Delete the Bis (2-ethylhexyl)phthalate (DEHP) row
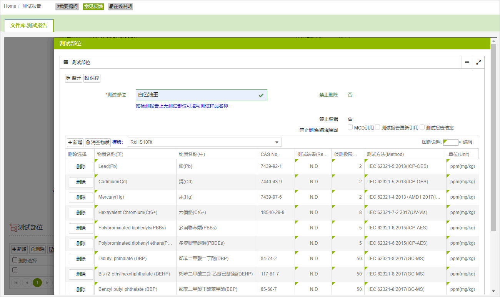500x297 pixels. (81, 274)
